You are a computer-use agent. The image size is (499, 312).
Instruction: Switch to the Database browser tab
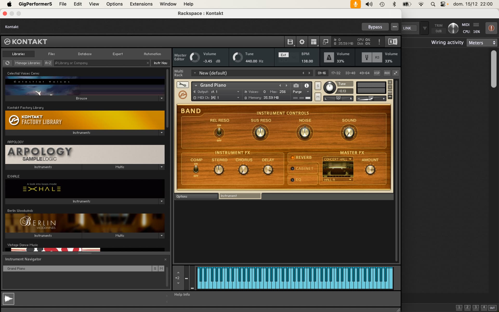pos(85,54)
